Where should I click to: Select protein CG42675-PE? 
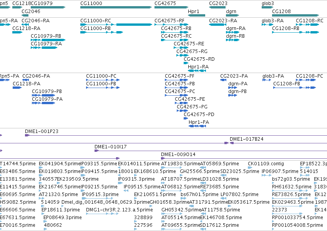tap(190, 99)
